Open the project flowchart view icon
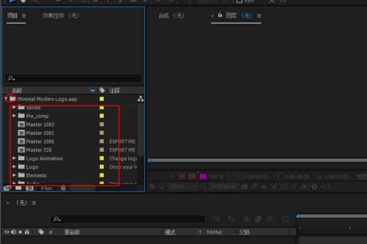The image size is (367, 244). click(140, 99)
